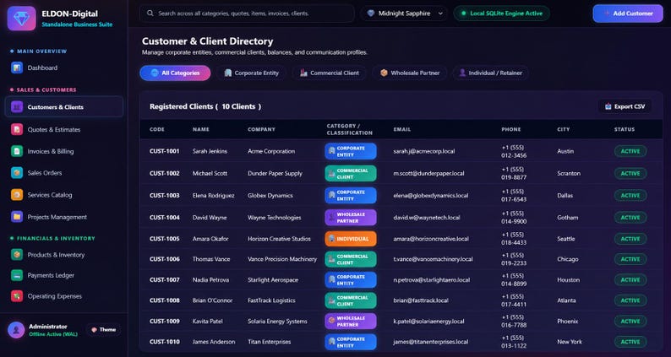Click the Products & Inventory box icon
The height and width of the screenshot is (357, 671).
click(x=17, y=255)
